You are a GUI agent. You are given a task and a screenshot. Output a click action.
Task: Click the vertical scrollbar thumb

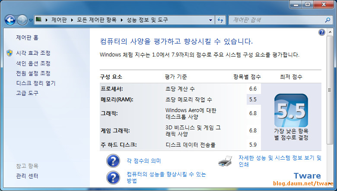[330, 90]
